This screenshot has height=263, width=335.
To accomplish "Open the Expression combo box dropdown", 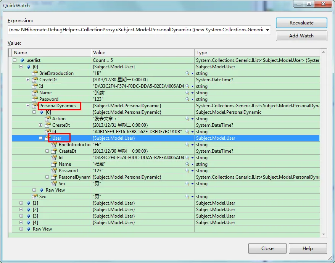I will pos(267,30).
